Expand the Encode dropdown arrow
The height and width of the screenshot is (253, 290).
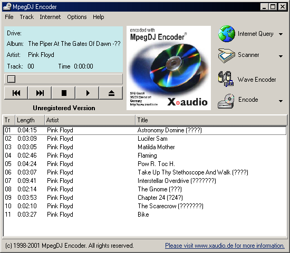[281, 101]
